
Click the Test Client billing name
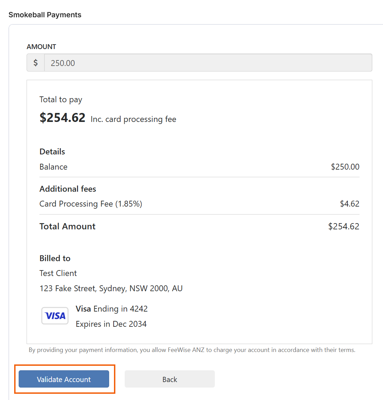tap(58, 273)
